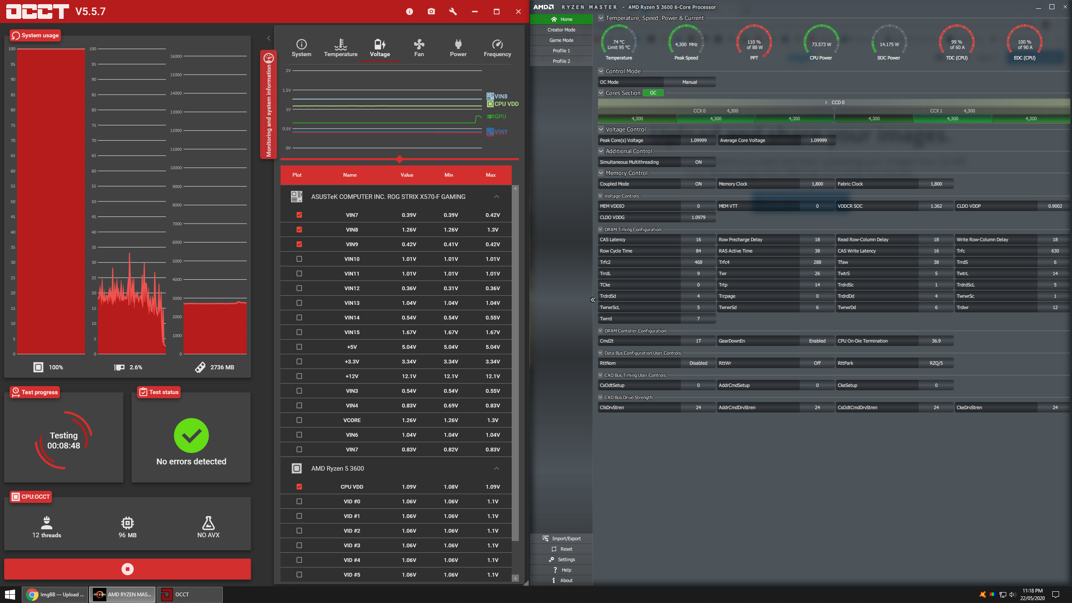Image resolution: width=1072 pixels, height=603 pixels.
Task: Open Windows Start menu
Action: 10,594
